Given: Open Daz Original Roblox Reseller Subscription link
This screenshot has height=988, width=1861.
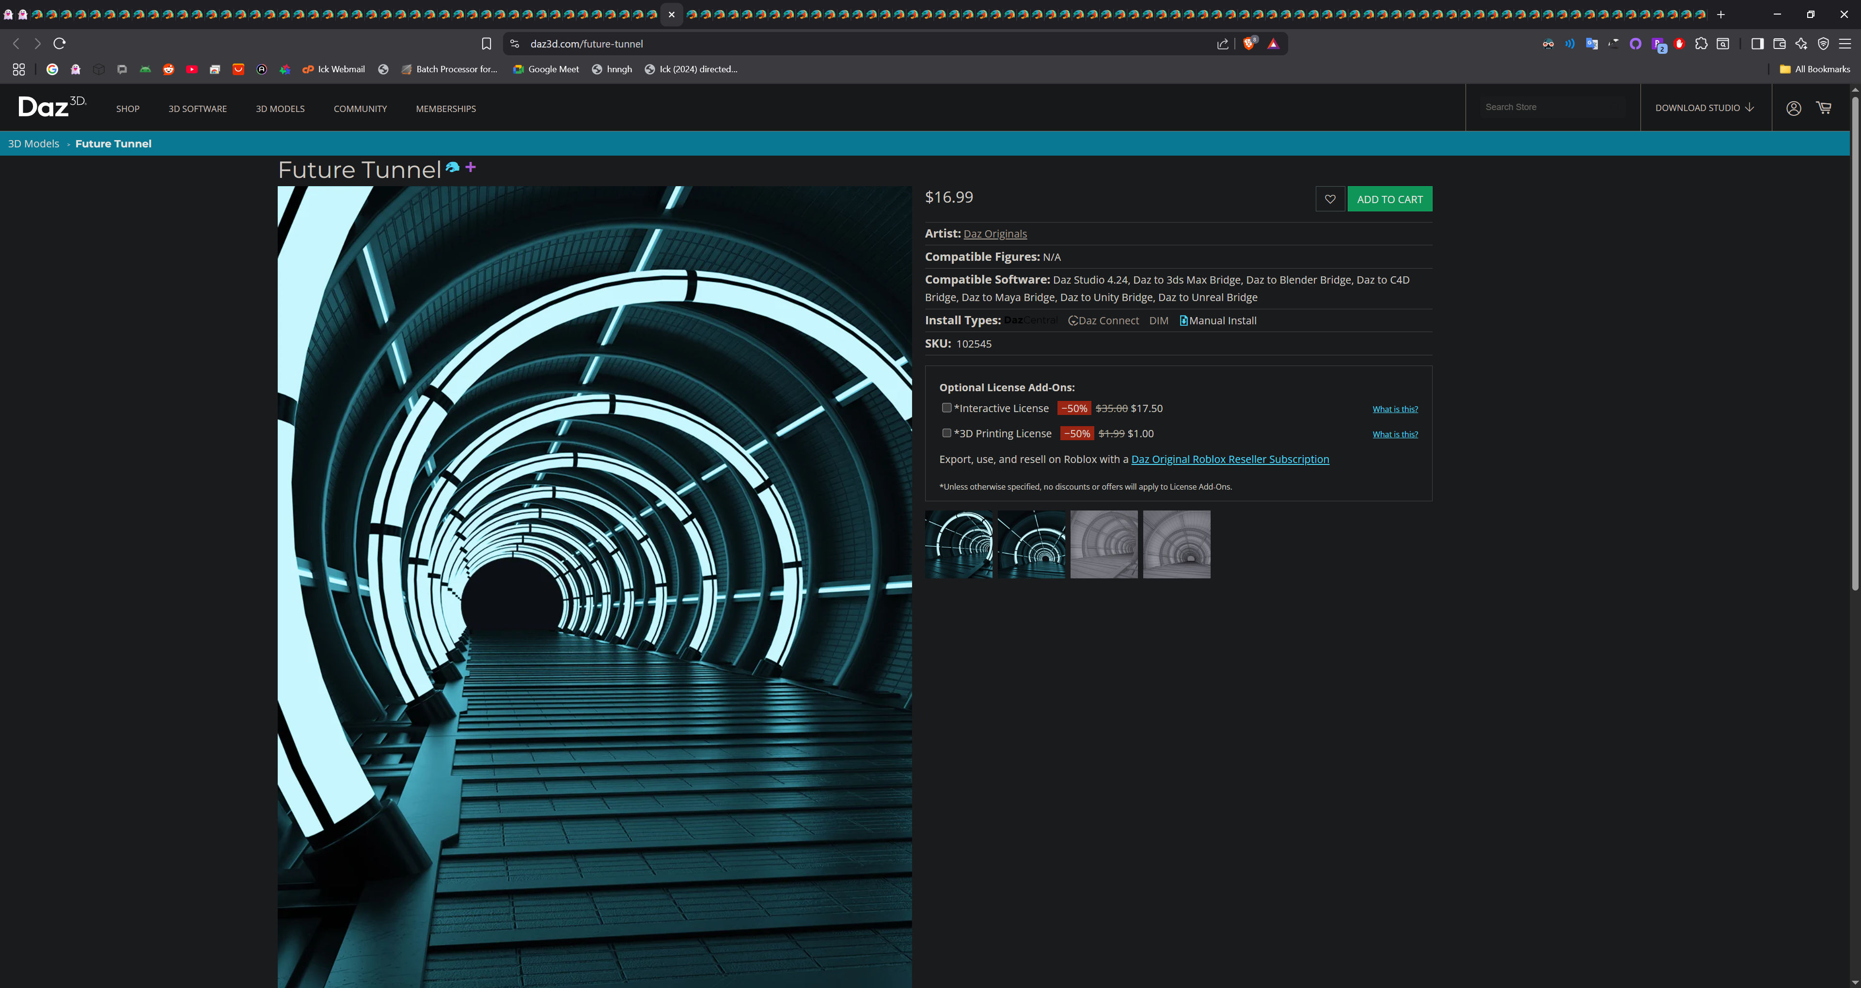Looking at the screenshot, I should click(1230, 459).
